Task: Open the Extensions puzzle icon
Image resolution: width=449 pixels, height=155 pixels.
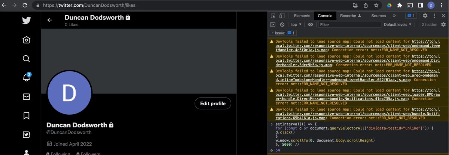Action: pyautogui.click(x=399, y=6)
